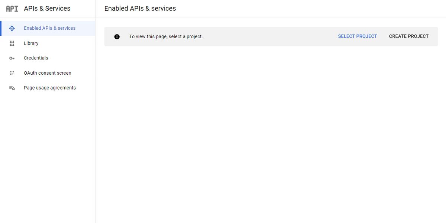Viewport: 446px width, 223px height.
Task: Open OAuth consent screen settings
Action: [x=48, y=73]
